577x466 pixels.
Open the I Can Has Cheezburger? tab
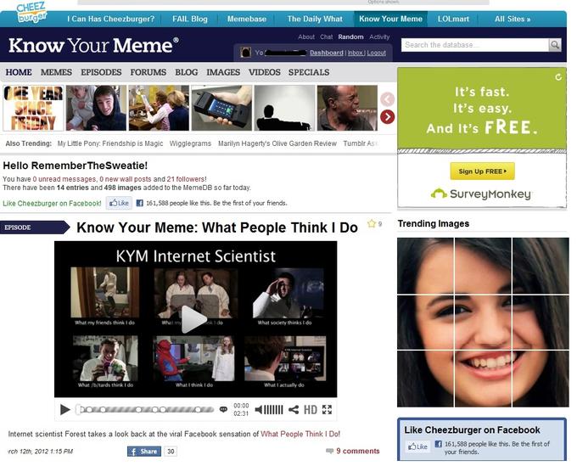tap(111, 19)
